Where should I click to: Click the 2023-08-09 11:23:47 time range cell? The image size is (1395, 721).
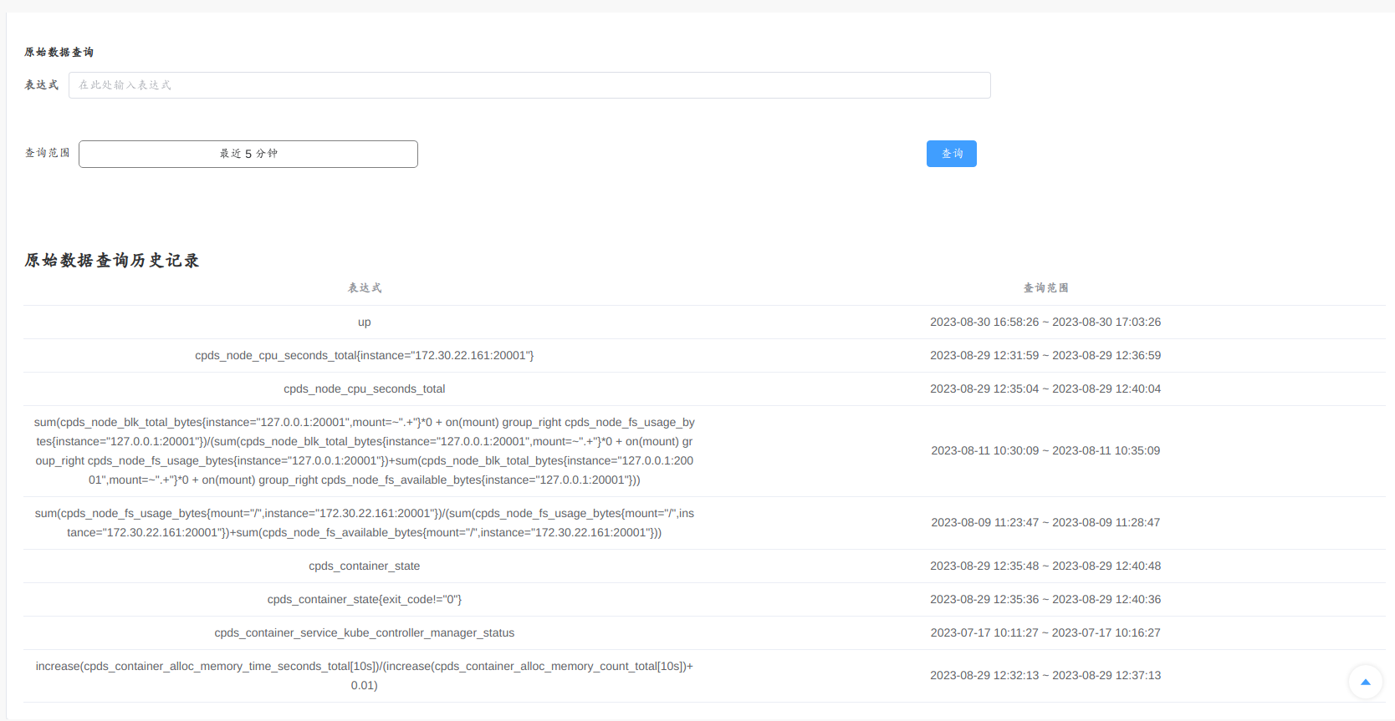(1045, 523)
